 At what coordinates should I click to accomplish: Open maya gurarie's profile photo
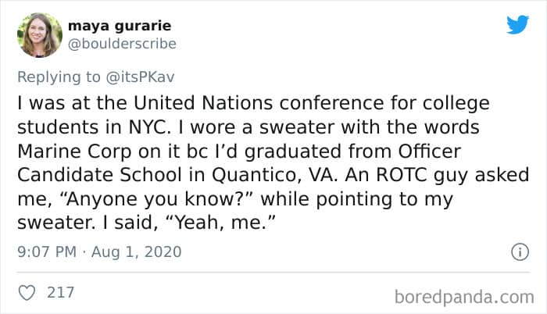click(38, 35)
